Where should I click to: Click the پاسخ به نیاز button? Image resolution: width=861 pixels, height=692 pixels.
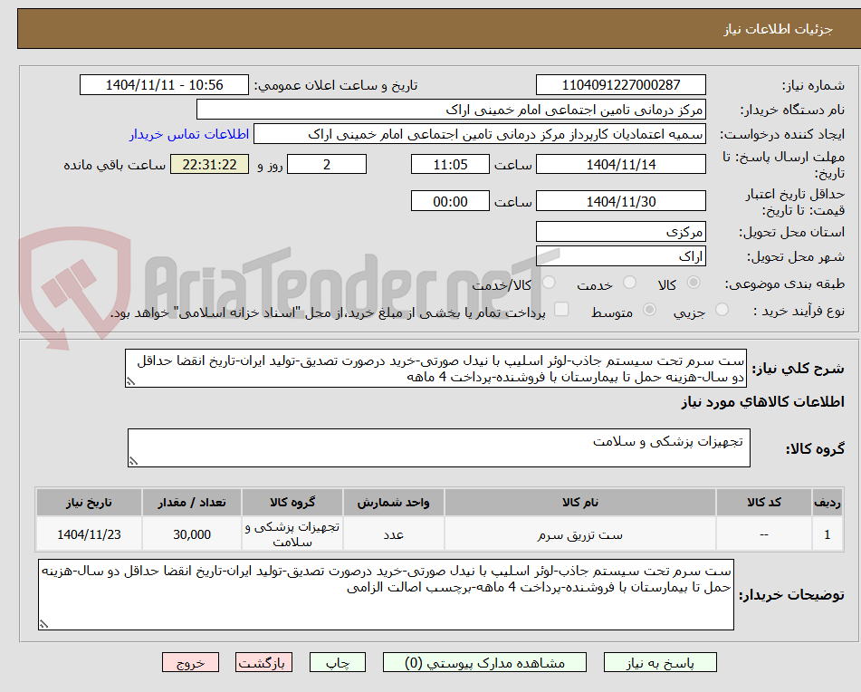coord(660,662)
